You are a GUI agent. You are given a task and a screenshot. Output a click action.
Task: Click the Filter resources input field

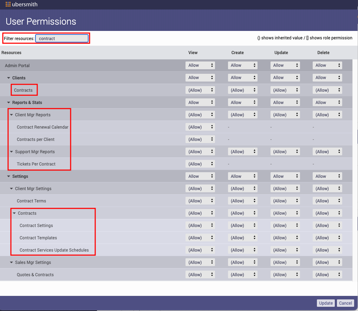coord(62,38)
